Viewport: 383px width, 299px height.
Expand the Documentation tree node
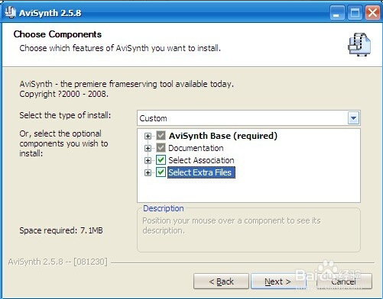point(148,148)
